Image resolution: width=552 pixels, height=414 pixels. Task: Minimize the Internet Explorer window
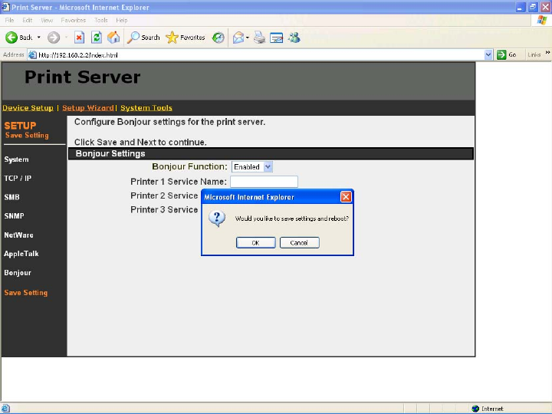click(x=521, y=7)
